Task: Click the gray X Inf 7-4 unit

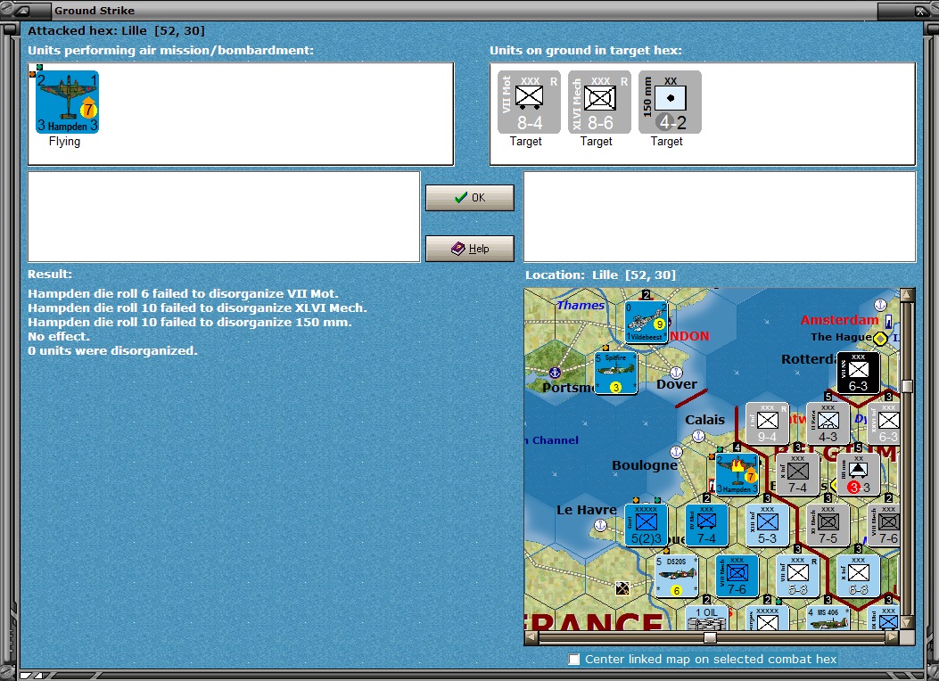Action: tap(798, 474)
